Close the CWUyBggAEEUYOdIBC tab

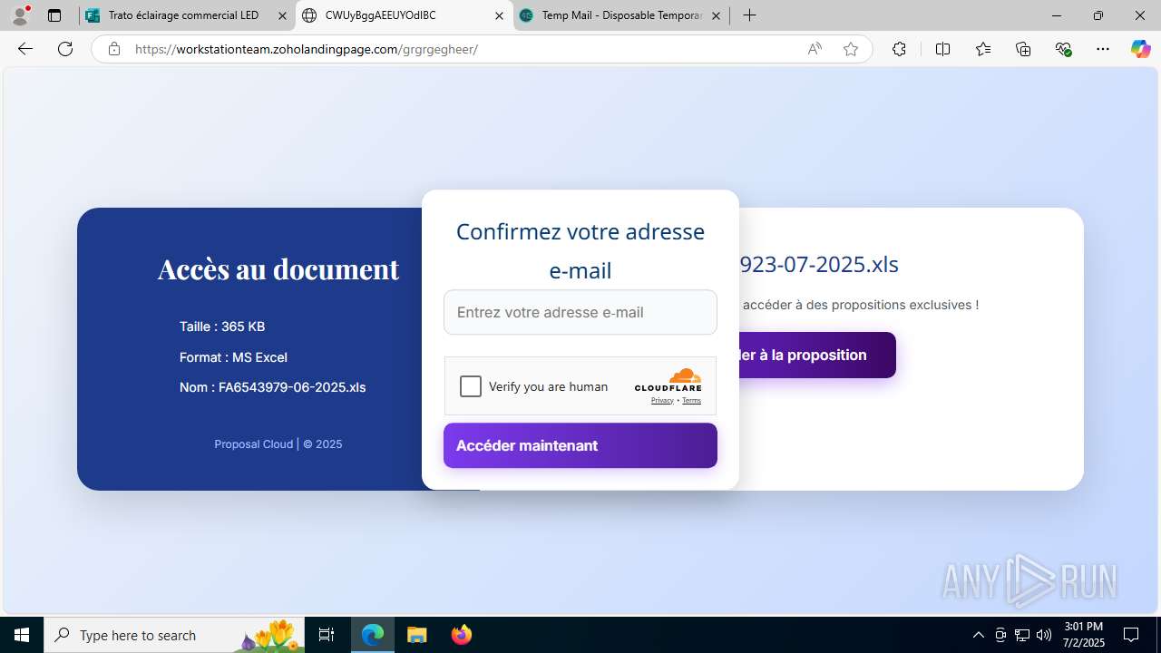(499, 15)
